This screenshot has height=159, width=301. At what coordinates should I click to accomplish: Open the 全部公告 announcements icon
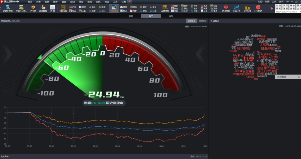click(x=63, y=8)
